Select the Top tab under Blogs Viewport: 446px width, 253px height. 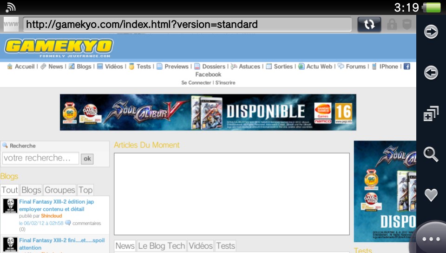pyautogui.click(x=85, y=190)
